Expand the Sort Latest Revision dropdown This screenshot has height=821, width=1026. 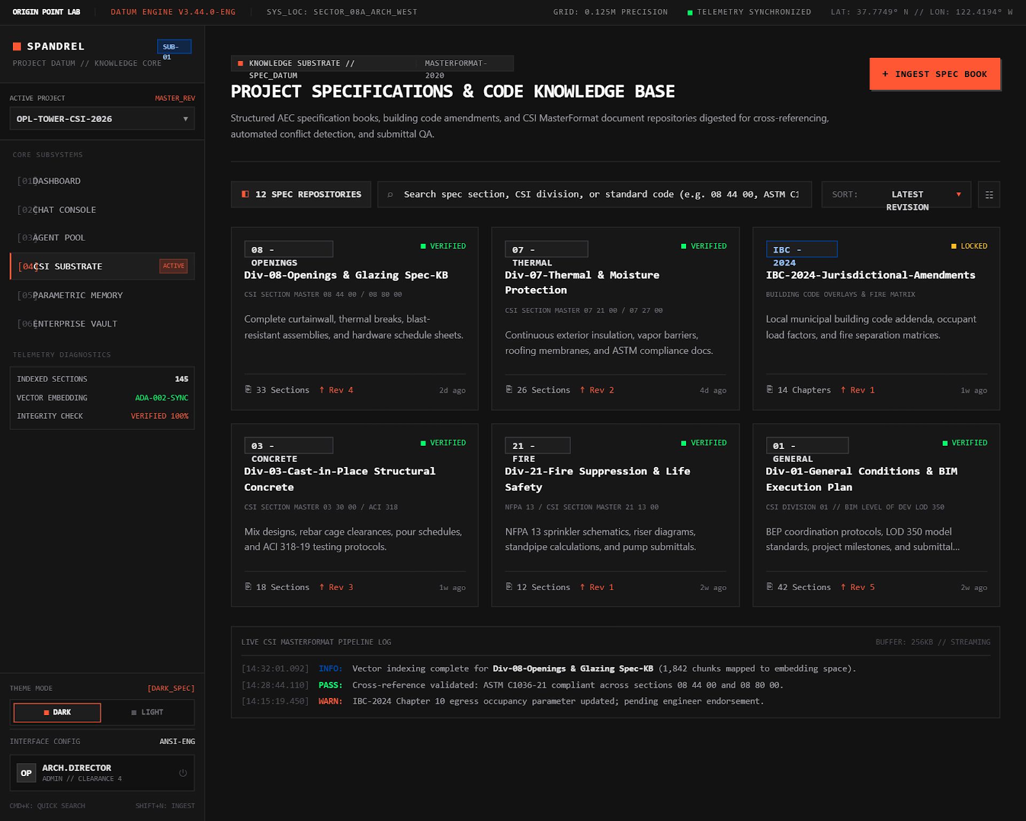tap(896, 194)
